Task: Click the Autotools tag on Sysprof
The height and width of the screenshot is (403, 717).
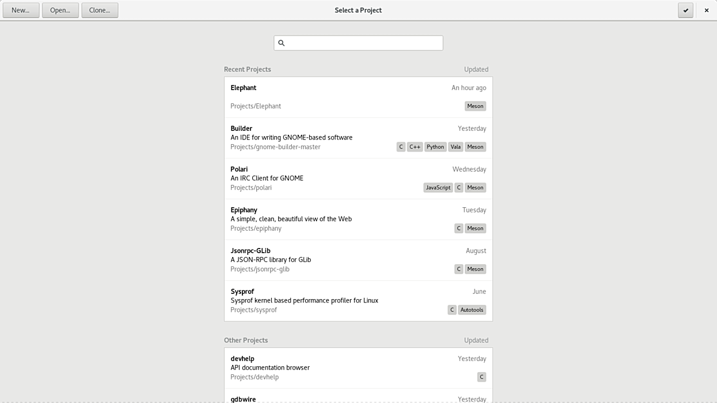Action: [x=472, y=310]
